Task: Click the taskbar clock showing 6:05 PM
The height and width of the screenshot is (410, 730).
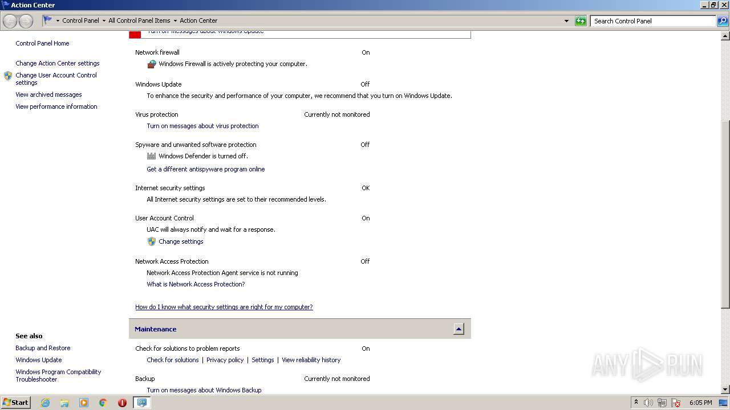Action: (x=700, y=403)
